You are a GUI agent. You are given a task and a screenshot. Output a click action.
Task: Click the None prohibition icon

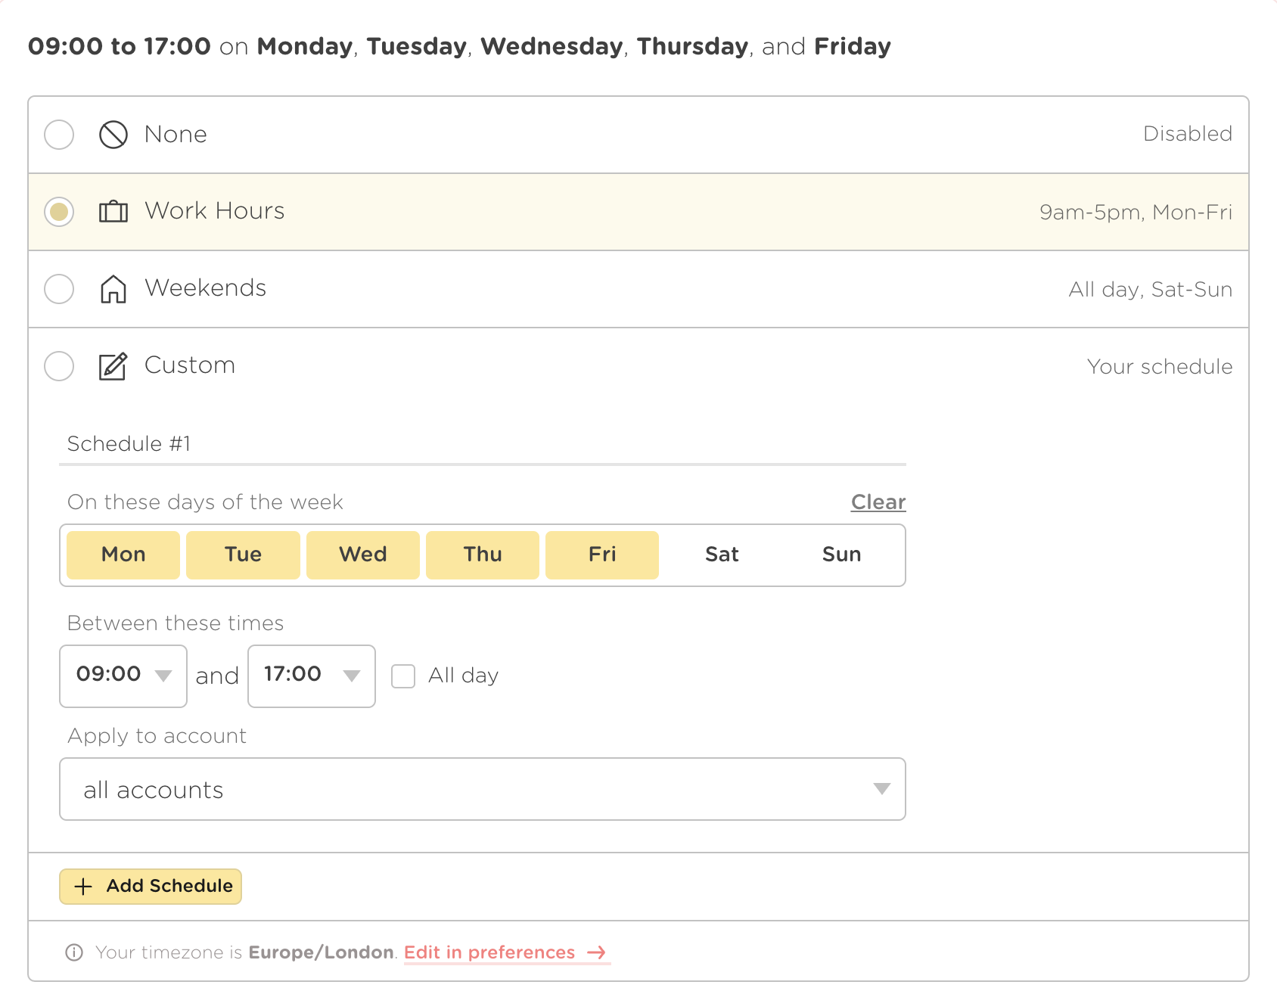point(113,135)
